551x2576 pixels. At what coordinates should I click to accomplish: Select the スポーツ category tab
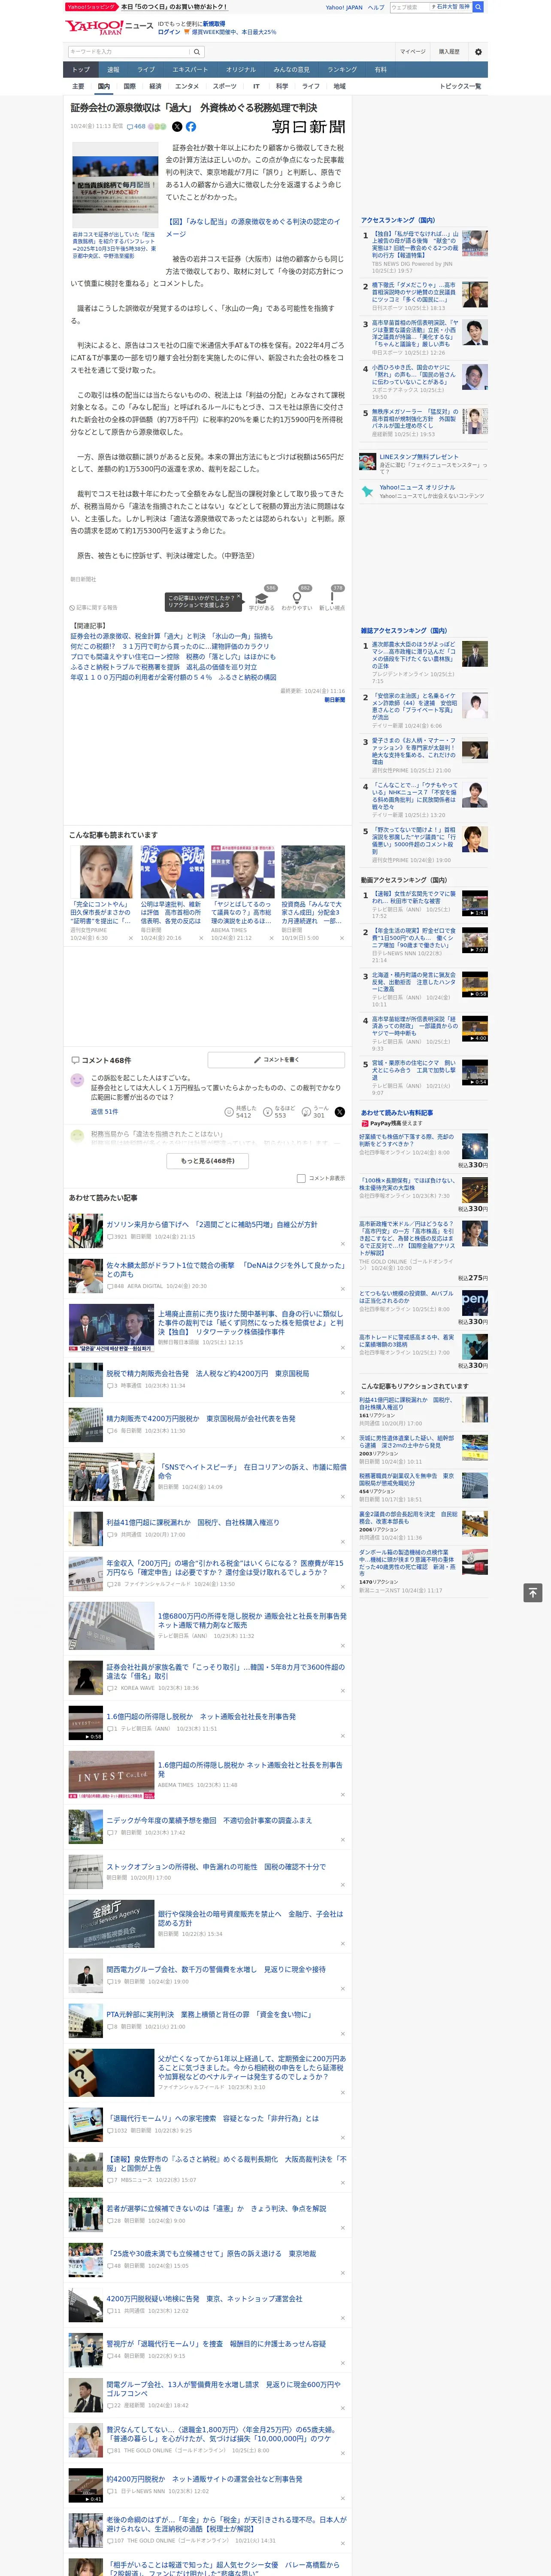click(225, 86)
